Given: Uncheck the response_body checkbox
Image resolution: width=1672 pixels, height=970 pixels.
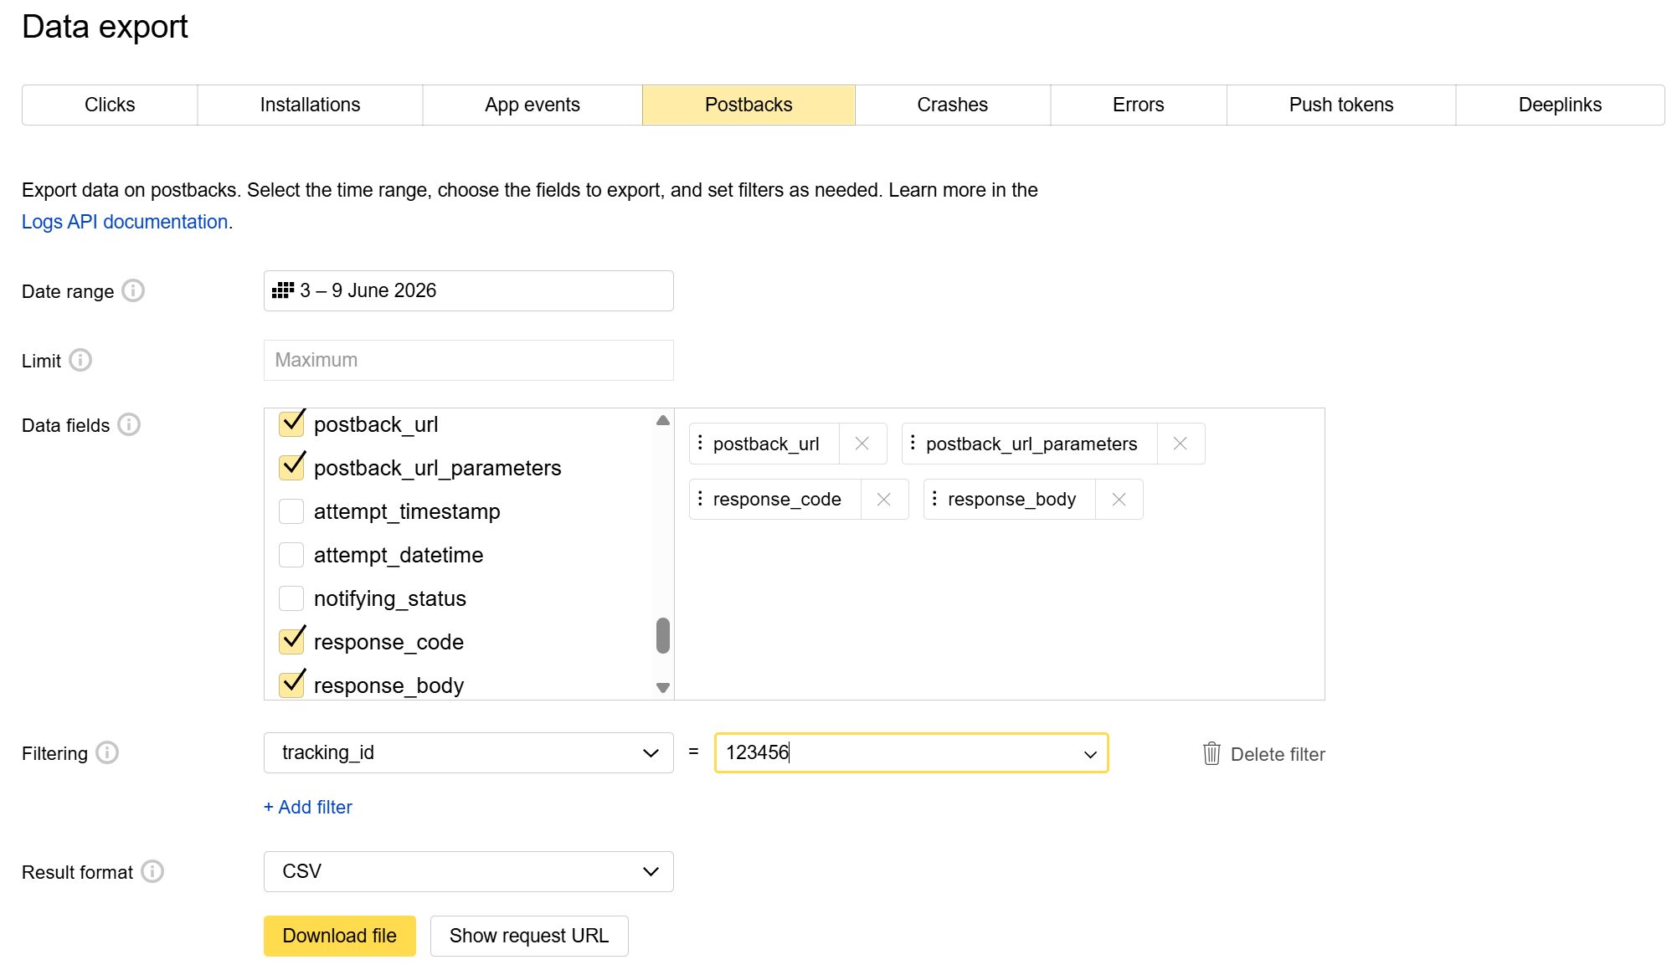Looking at the screenshot, I should coord(291,685).
